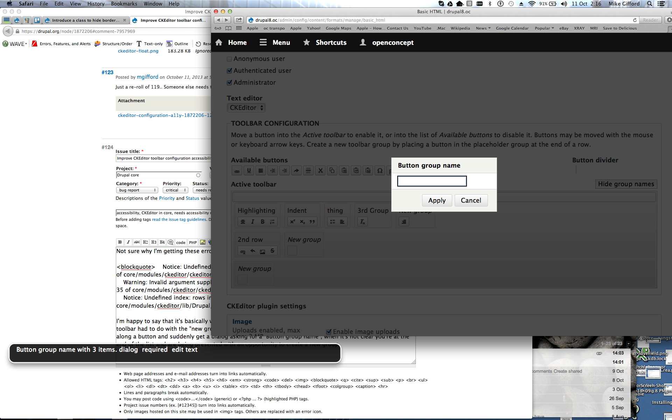Screen dimensions: 672x420
Task: Expand the News bookmarks folder
Action: point(483,28)
